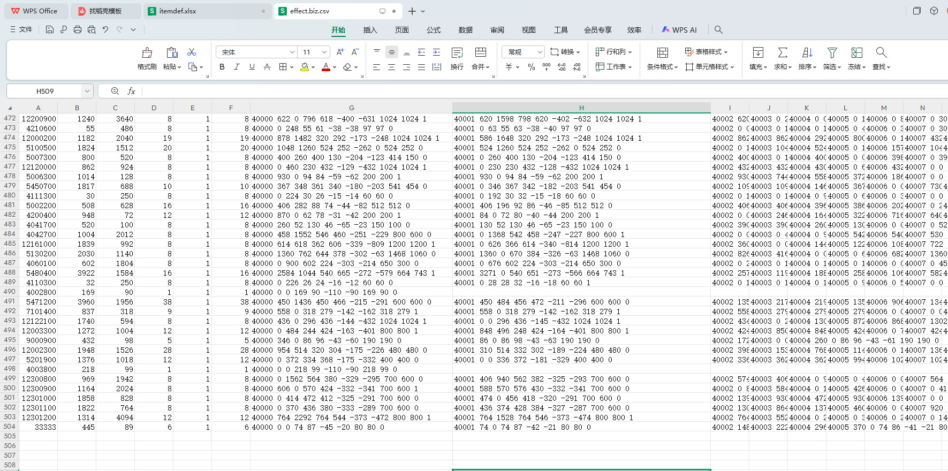Click the Undo arrow icon
Image resolution: width=948 pixels, height=471 pixels.
(x=105, y=29)
